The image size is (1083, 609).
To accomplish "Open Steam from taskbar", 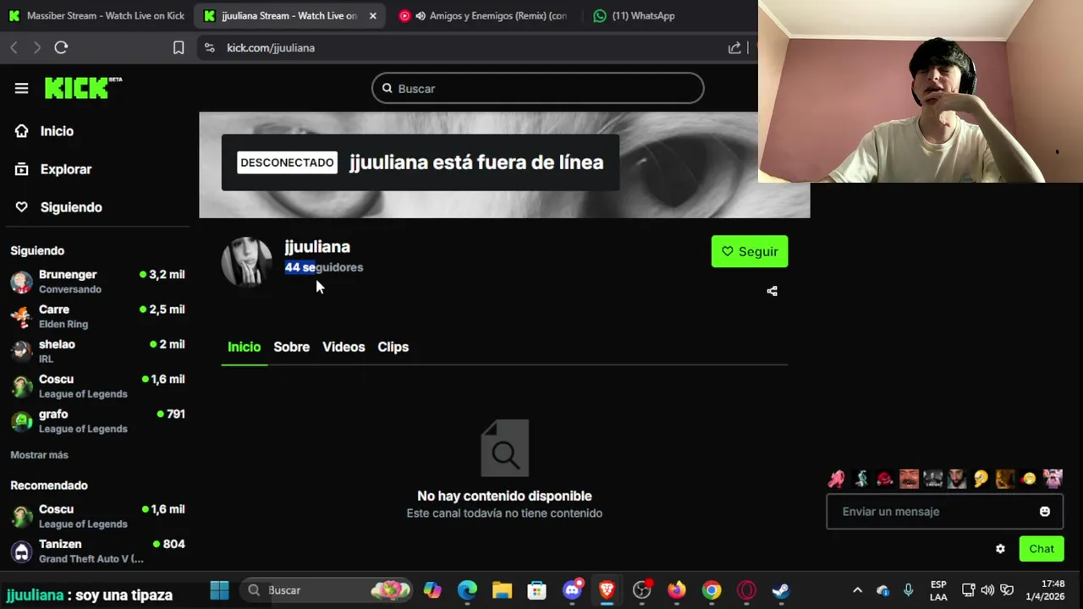I will coord(780,590).
